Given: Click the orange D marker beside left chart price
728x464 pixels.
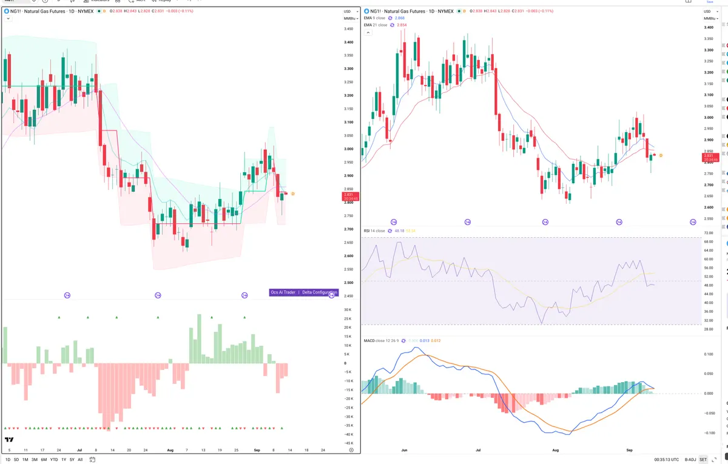Looking at the screenshot, I should click(293, 193).
